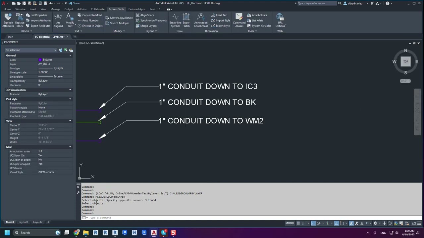Click Auto Number tool

click(x=88, y=20)
